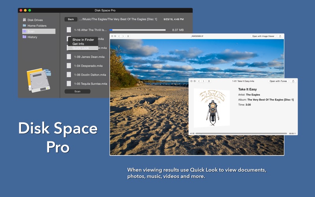Go to previous item in image preview
Screen dimensions: 315x197
click(x=119, y=36)
